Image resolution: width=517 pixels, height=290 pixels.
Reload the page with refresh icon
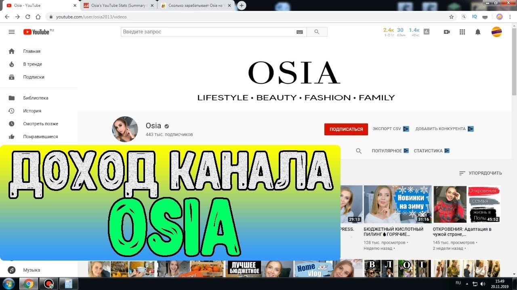pyautogui.click(x=28, y=17)
